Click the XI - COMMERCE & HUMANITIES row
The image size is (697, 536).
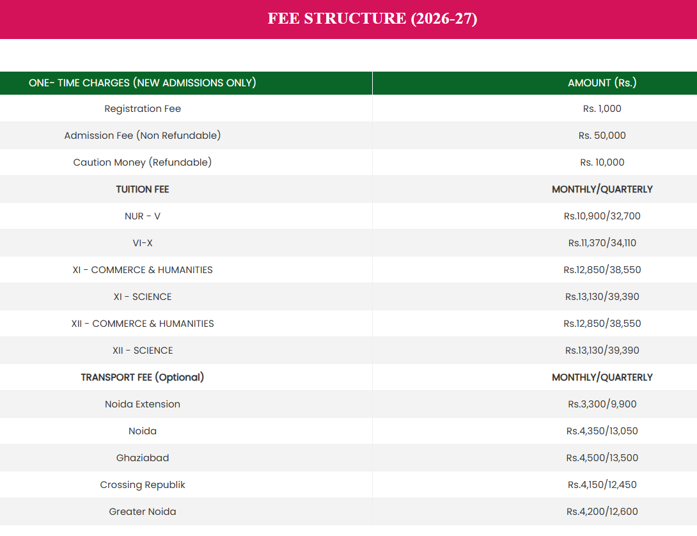(x=142, y=270)
